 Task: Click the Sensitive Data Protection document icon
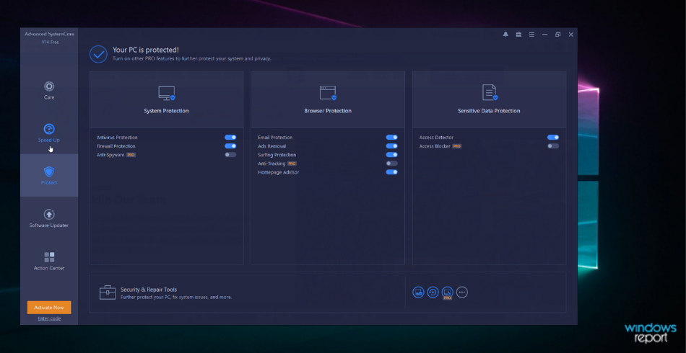tap(489, 92)
